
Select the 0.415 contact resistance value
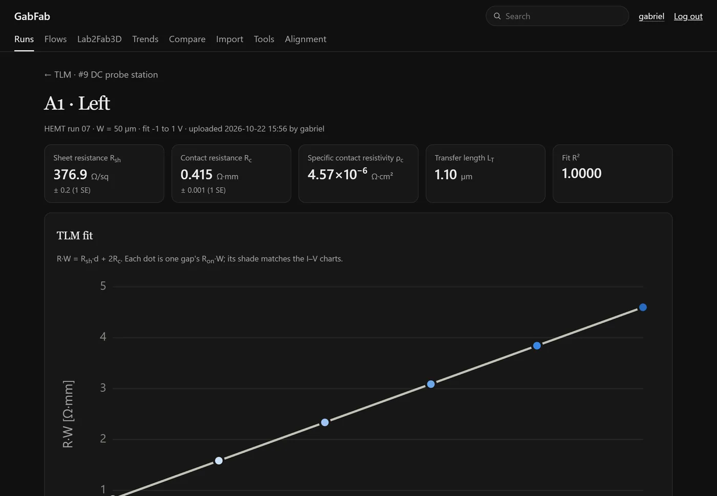[x=196, y=175]
